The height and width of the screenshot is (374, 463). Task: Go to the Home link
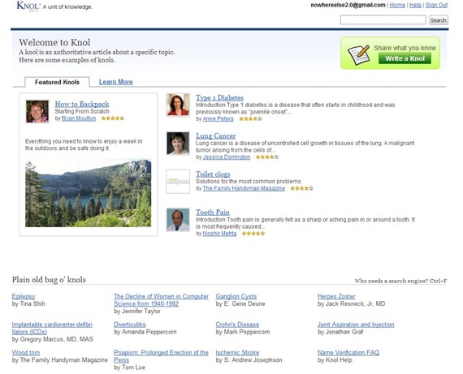(x=397, y=5)
